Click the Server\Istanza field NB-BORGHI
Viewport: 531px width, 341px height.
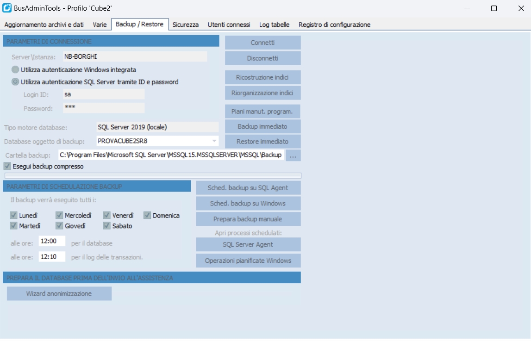(135, 56)
